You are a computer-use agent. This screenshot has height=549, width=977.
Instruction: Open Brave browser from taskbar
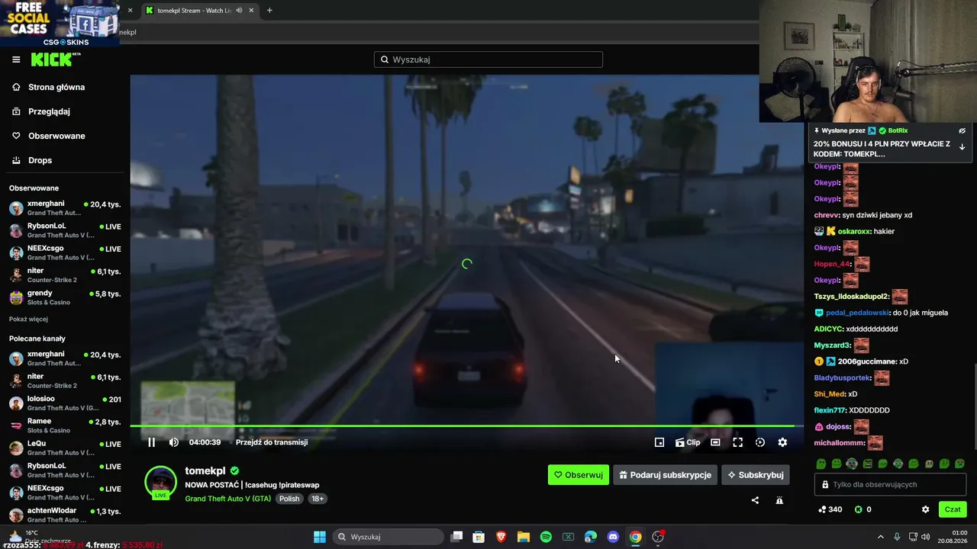click(x=501, y=537)
